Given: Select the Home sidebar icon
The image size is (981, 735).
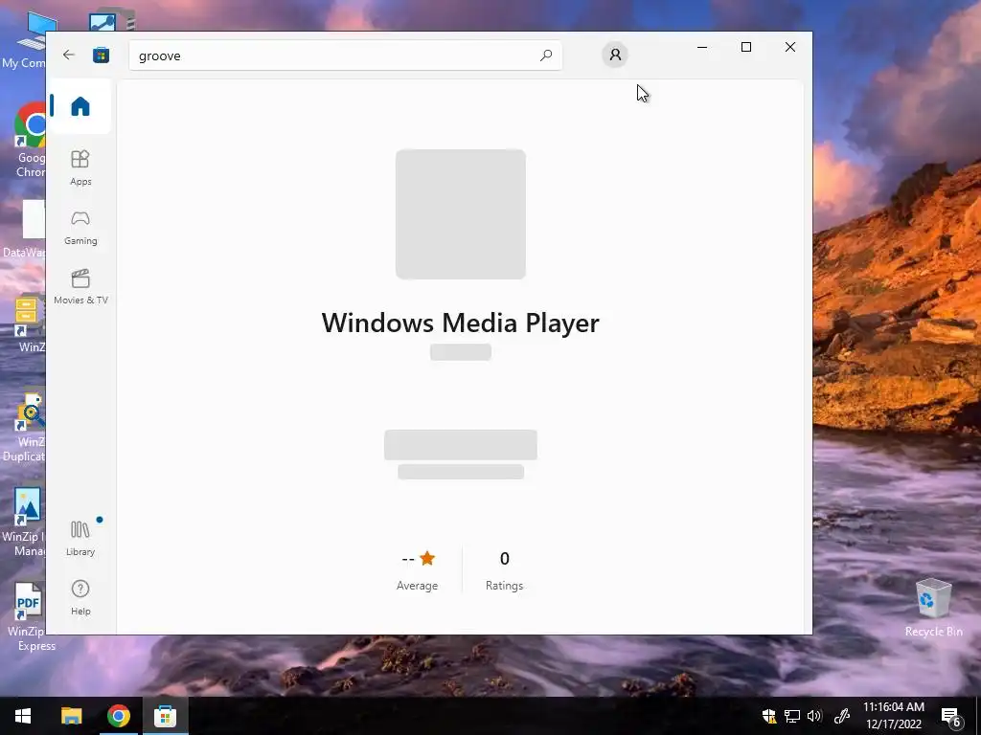Looking at the screenshot, I should click(x=80, y=105).
